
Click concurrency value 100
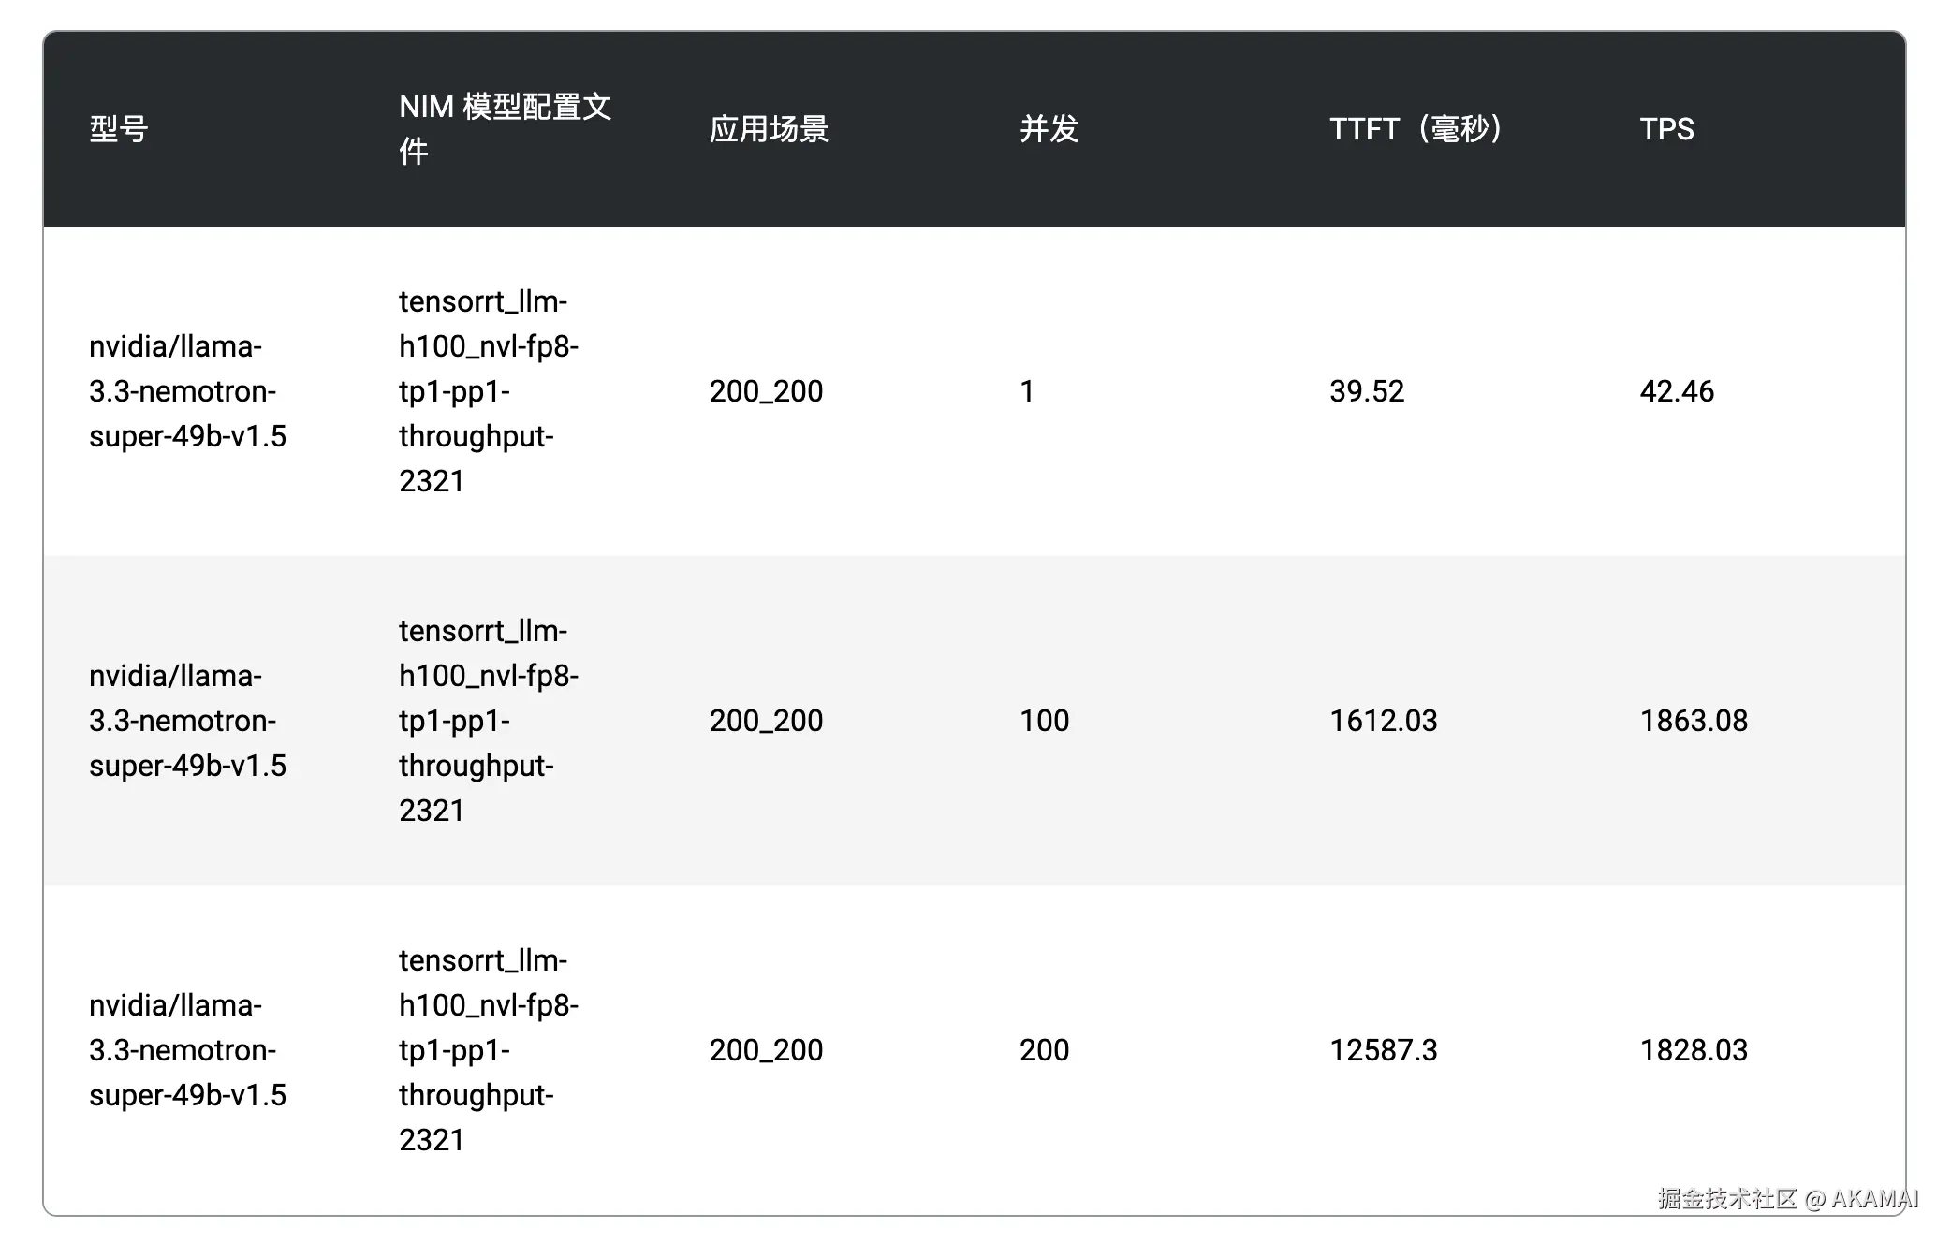tap(1044, 721)
